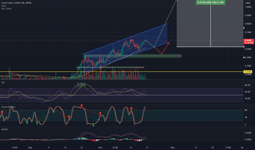This screenshot has width=255, height=150.
Task: Select the 3ma indicator label
Action: tap(4, 6)
